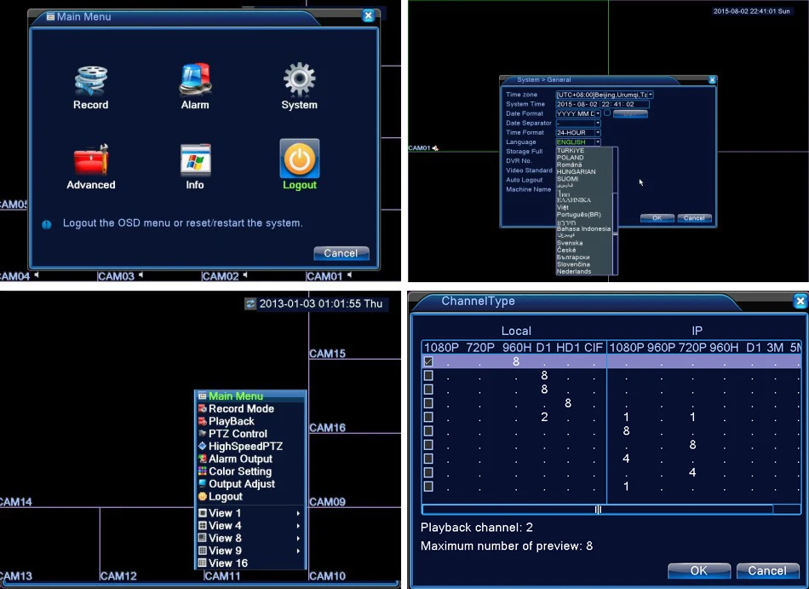Check the row with IP 720P 4
Screen dimensions: 809x589
(x=428, y=472)
